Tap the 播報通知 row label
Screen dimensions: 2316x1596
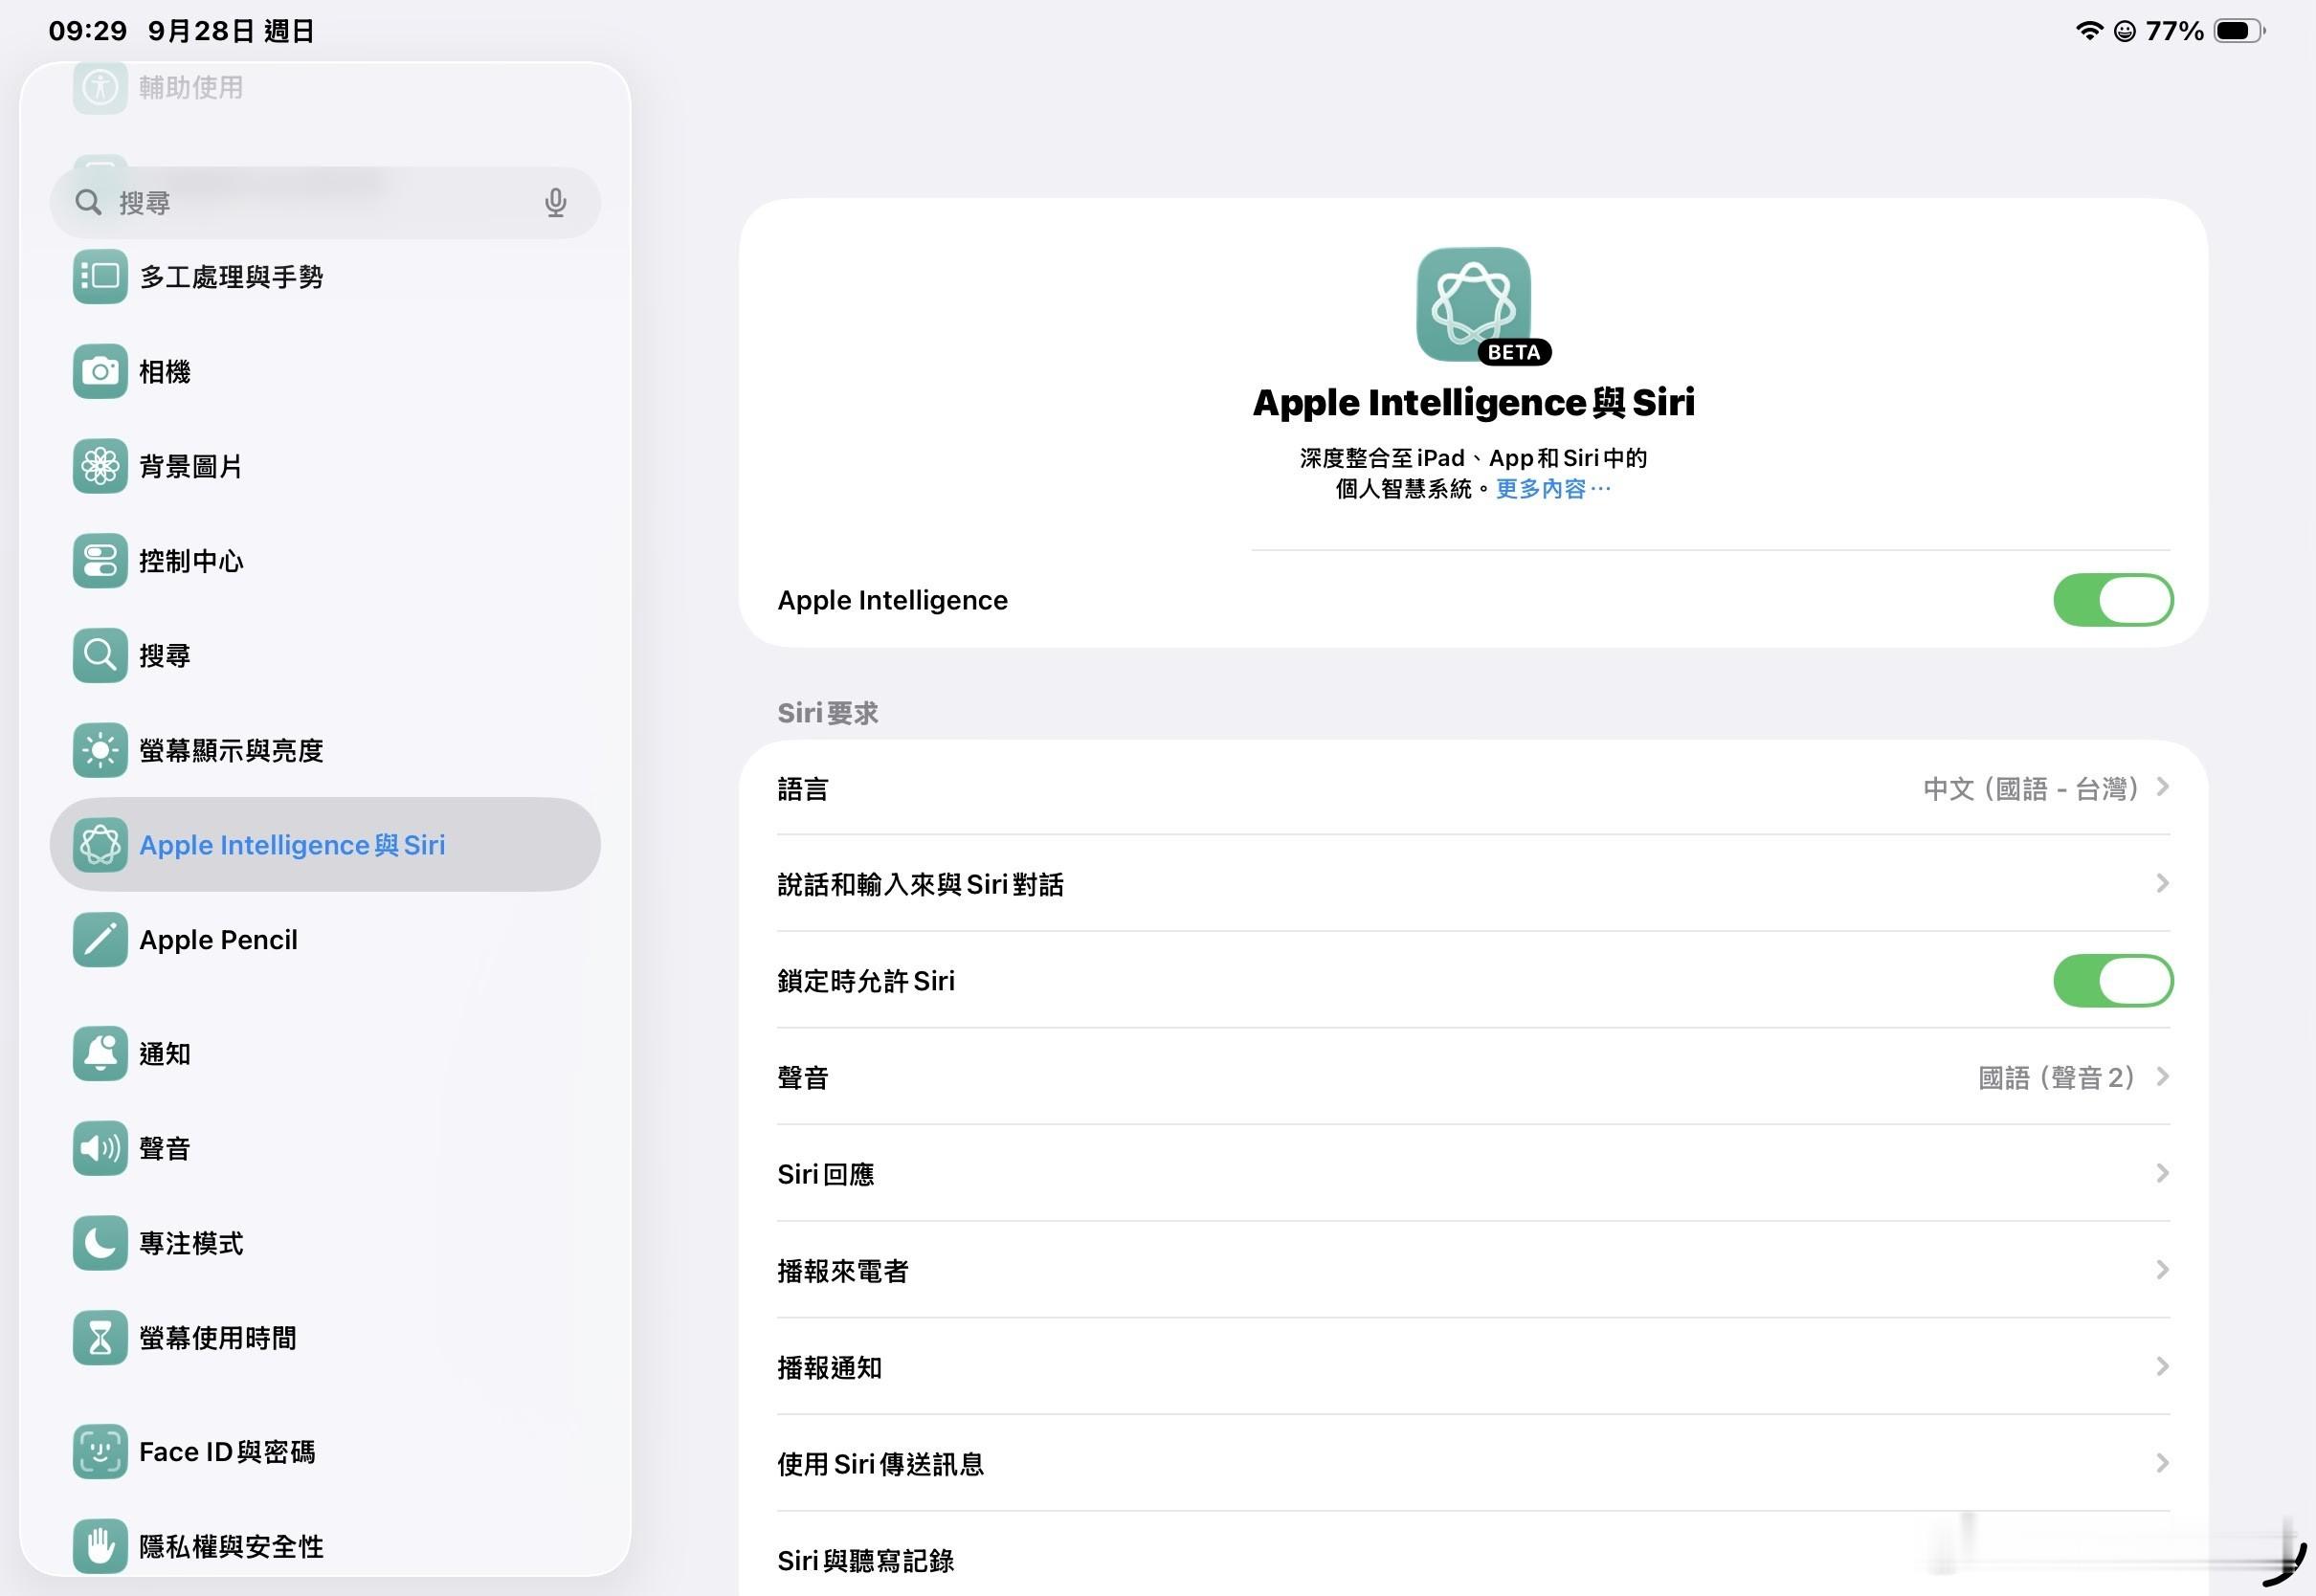tap(830, 1368)
